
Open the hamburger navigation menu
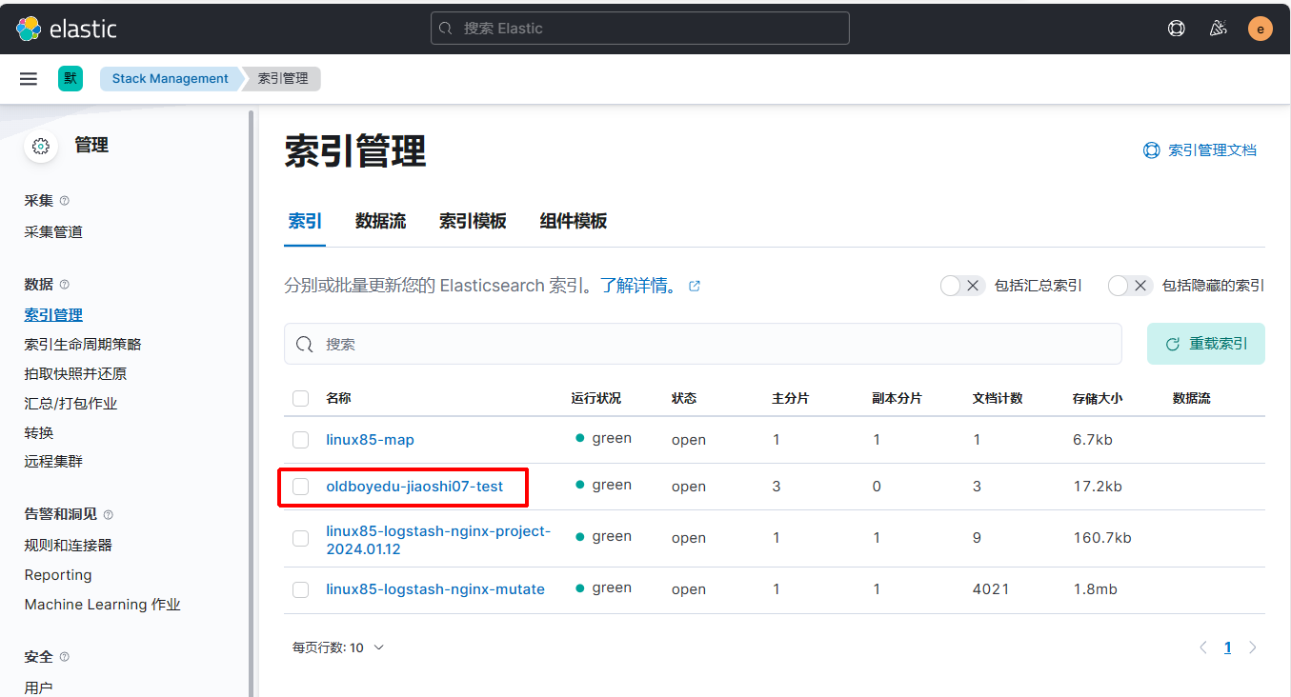point(29,79)
